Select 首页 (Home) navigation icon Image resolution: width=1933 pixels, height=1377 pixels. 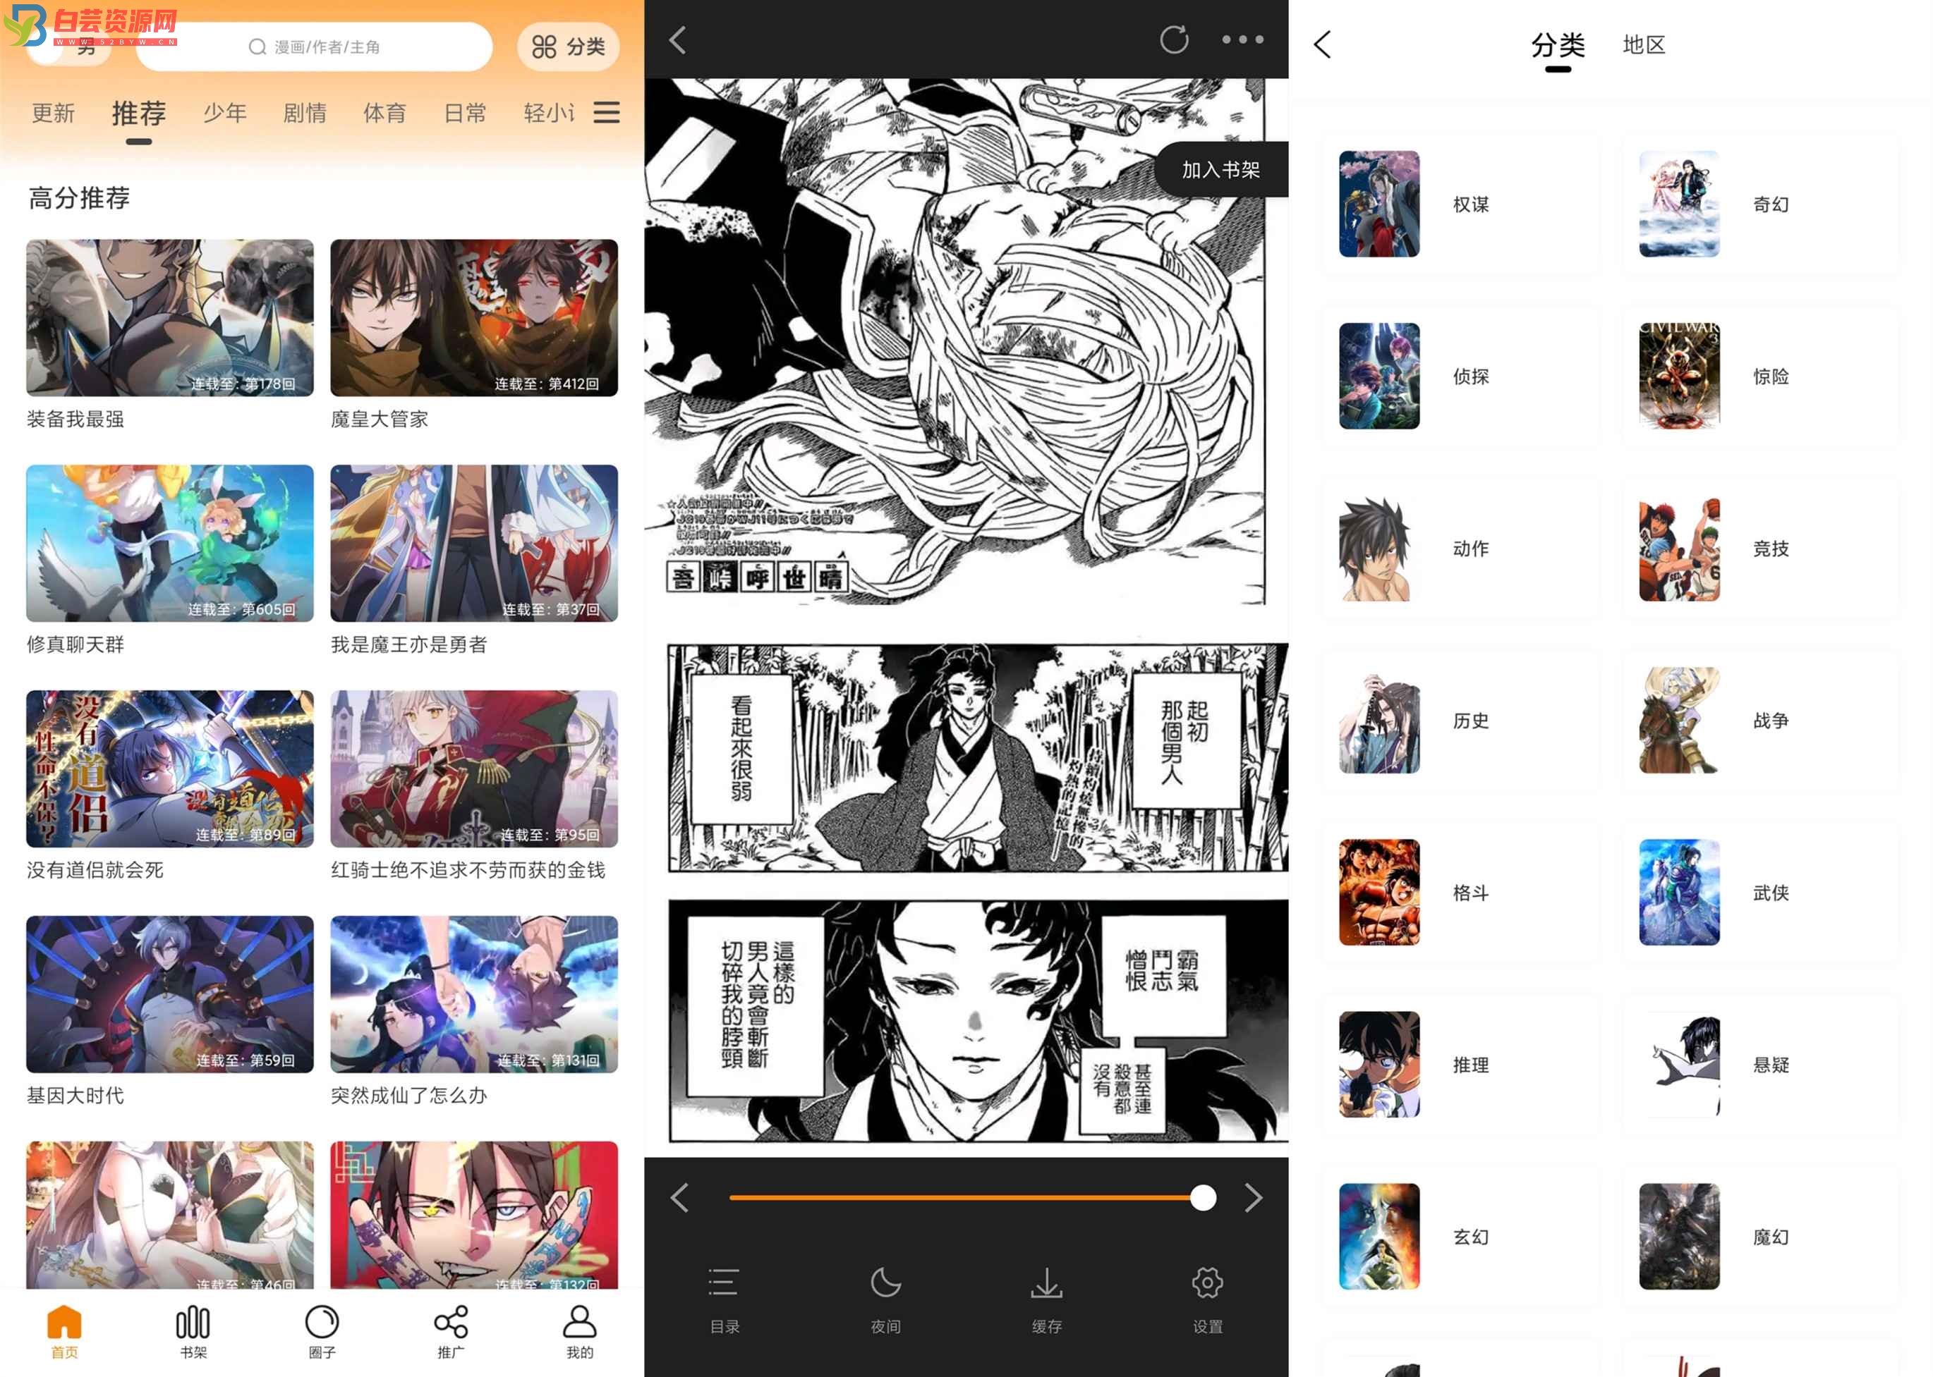click(x=63, y=1330)
